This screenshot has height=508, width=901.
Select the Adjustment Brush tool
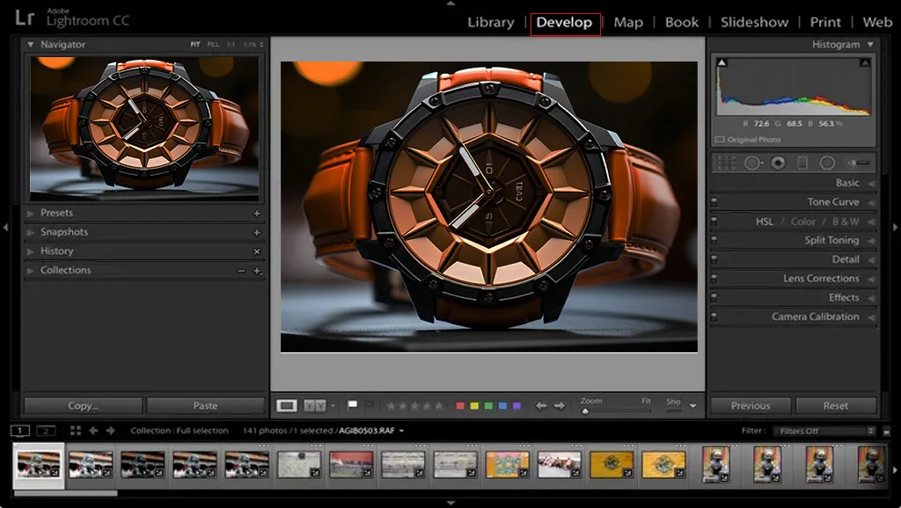(x=858, y=163)
